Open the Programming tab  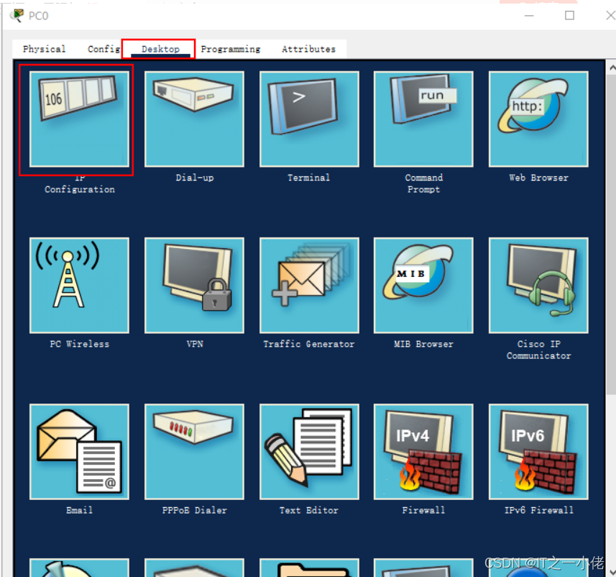point(231,49)
